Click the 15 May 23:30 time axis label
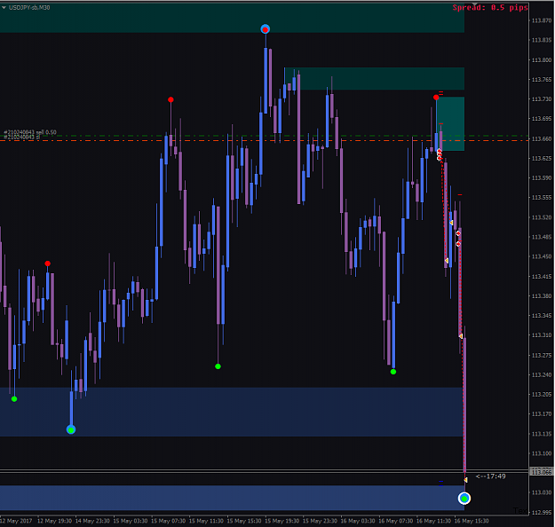This screenshot has height=527, width=555. click(x=320, y=521)
